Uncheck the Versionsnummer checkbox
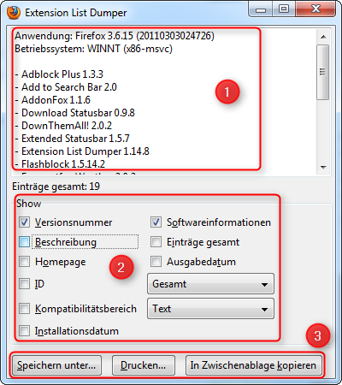The width and height of the screenshot is (342, 385). pos(24,222)
